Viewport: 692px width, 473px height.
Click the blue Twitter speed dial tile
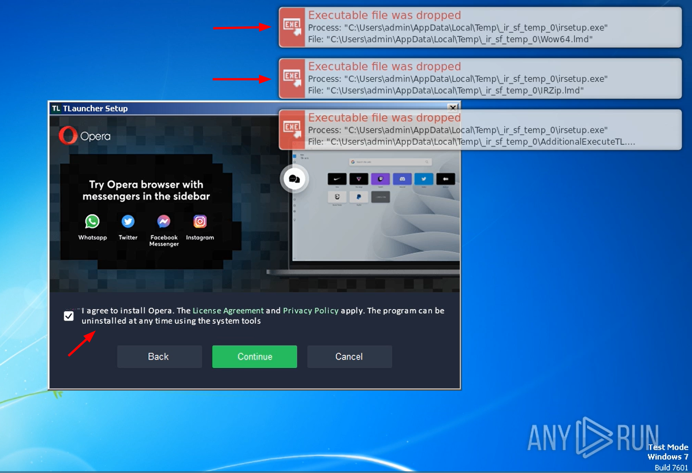[424, 179]
